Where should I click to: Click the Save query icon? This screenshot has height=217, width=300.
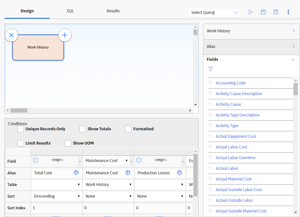coord(263,12)
